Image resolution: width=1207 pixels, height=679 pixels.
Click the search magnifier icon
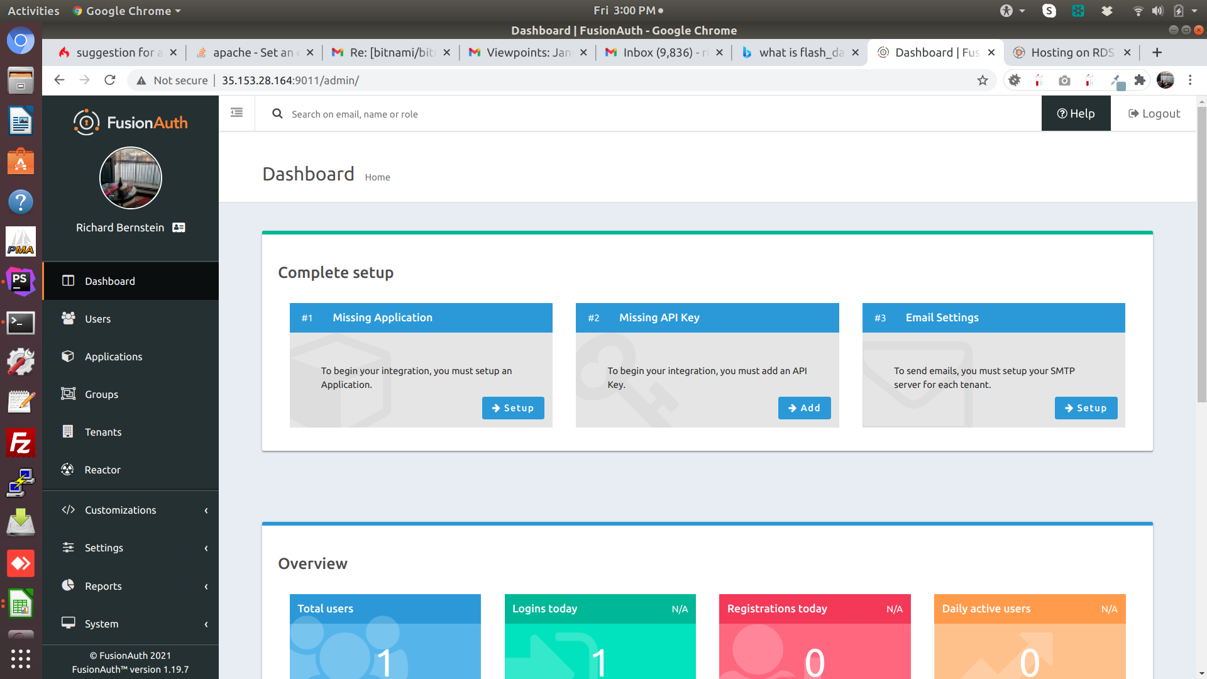pos(277,114)
